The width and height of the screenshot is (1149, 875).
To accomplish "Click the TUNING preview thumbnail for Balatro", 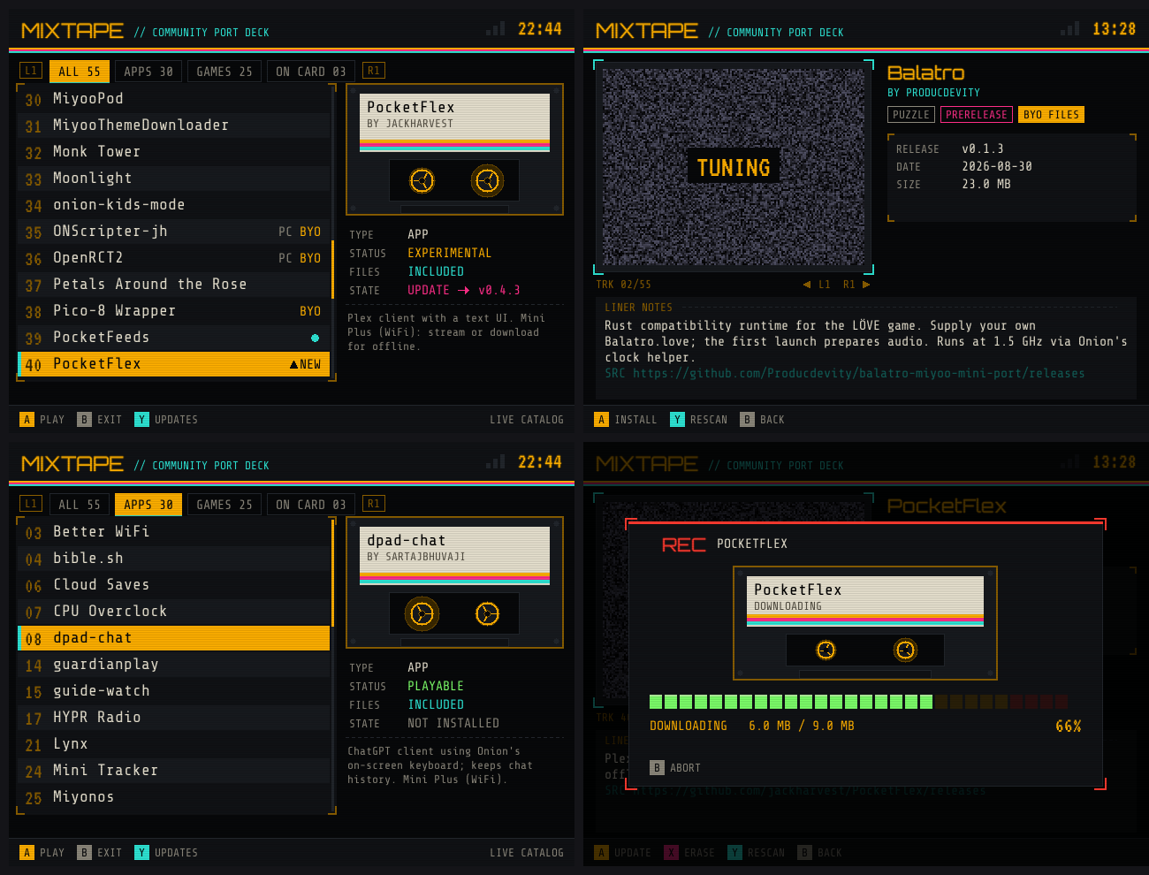I will pyautogui.click(x=734, y=167).
